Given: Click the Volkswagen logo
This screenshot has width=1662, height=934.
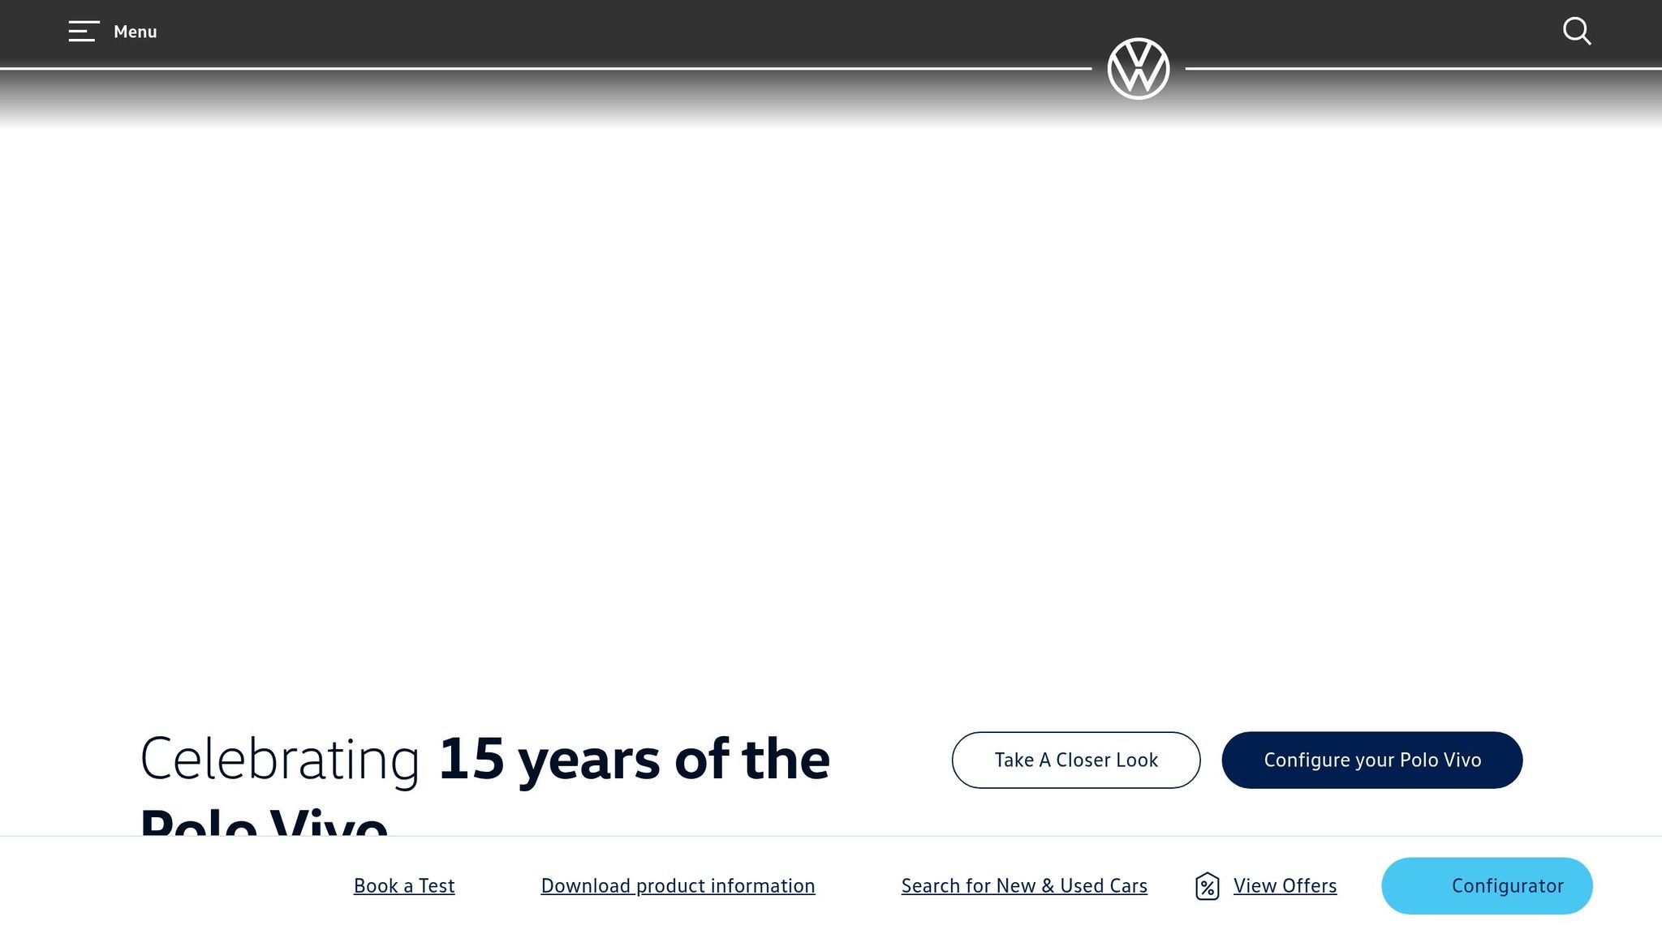Looking at the screenshot, I should [x=1138, y=69].
